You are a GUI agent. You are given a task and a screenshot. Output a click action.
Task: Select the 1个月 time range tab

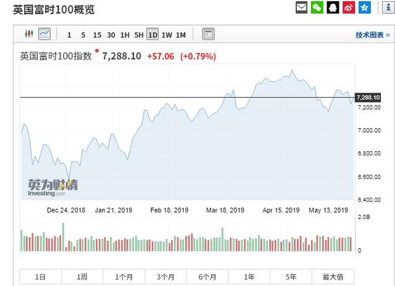pyautogui.click(x=124, y=277)
